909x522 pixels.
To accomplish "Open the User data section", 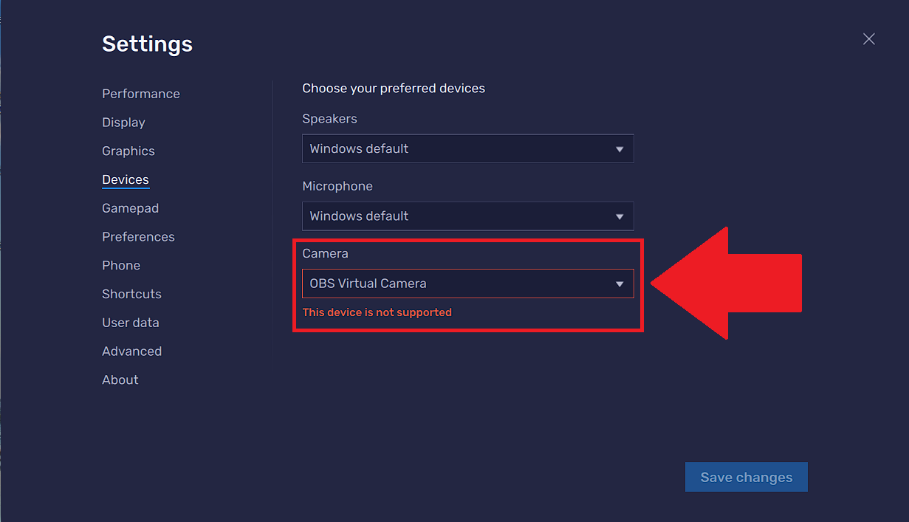I will 130,323.
